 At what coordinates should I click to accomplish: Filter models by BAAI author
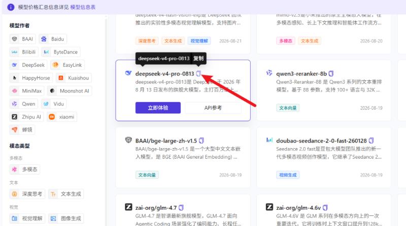point(22,39)
